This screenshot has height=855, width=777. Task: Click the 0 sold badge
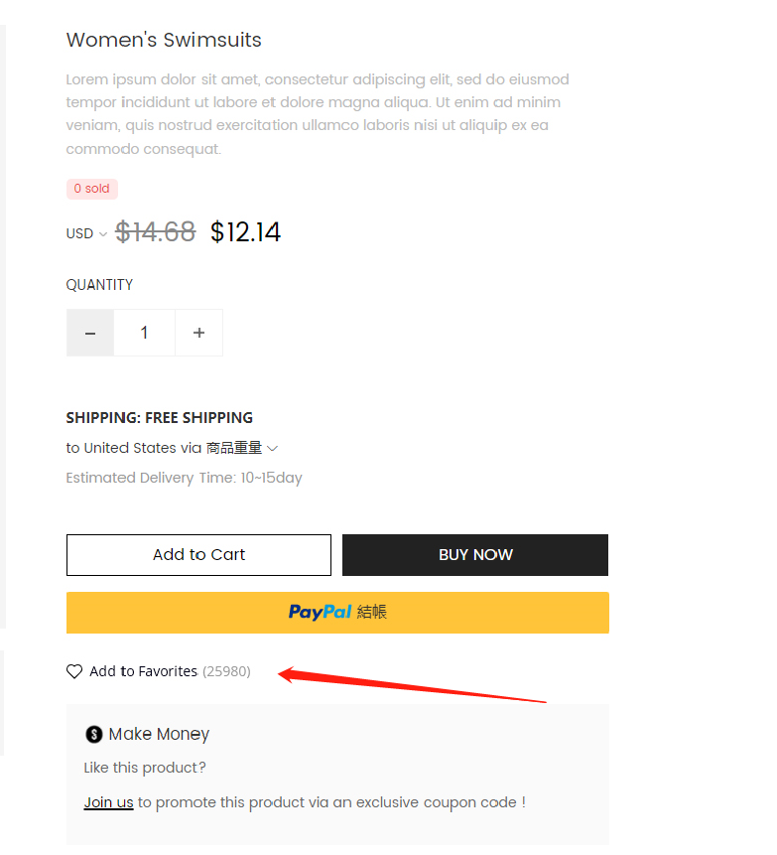tap(92, 189)
